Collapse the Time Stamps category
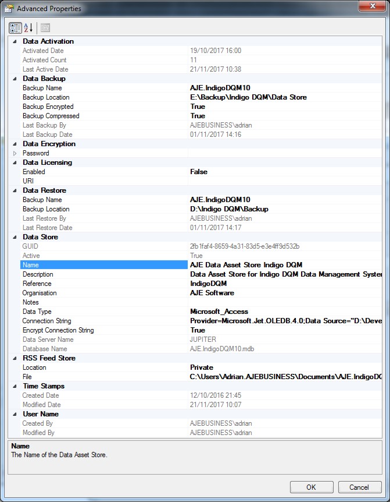The image size is (390, 502). click(15, 386)
